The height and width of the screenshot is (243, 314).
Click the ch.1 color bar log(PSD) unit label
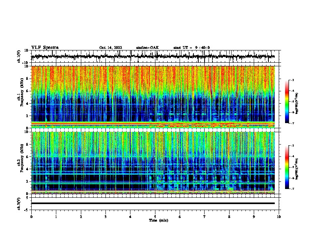tap(297, 104)
